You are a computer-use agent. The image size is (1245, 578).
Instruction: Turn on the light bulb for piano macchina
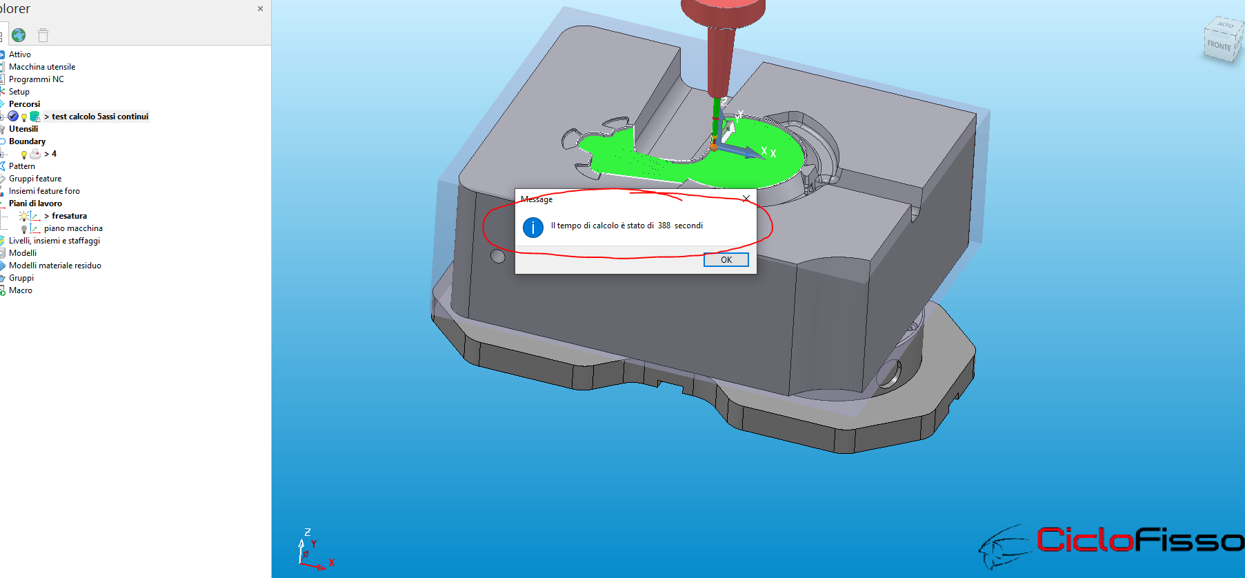tap(24, 229)
